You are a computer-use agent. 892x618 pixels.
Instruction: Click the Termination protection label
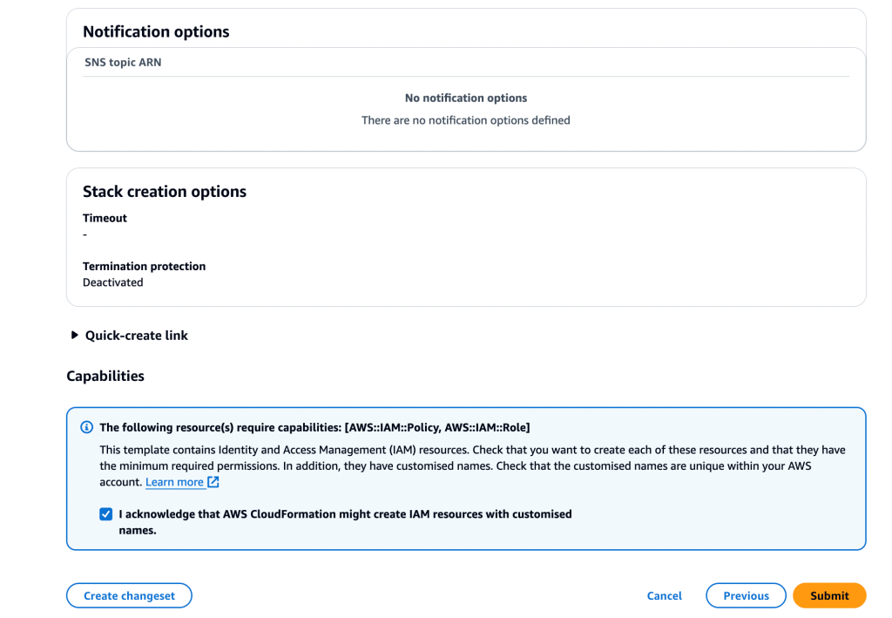pos(144,266)
